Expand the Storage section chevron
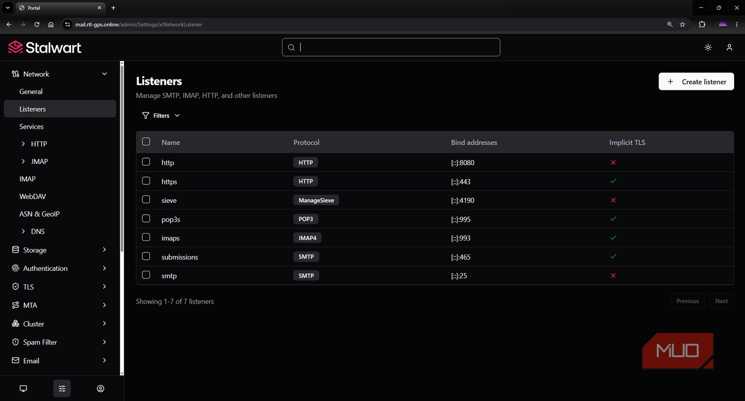Image resolution: width=745 pixels, height=401 pixels. [104, 250]
